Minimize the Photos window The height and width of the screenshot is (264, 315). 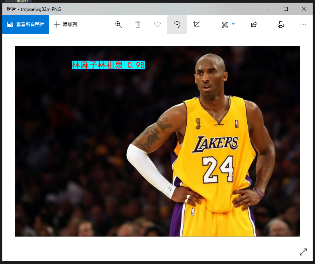pyautogui.click(x=267, y=9)
